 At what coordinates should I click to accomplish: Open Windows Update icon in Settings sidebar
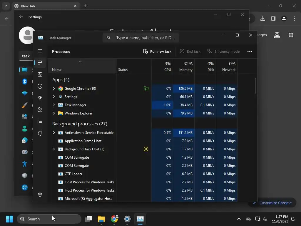point(25,187)
